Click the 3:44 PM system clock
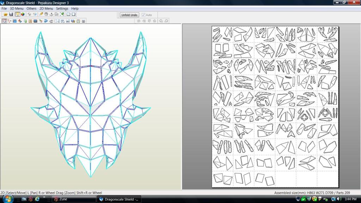 351,199
